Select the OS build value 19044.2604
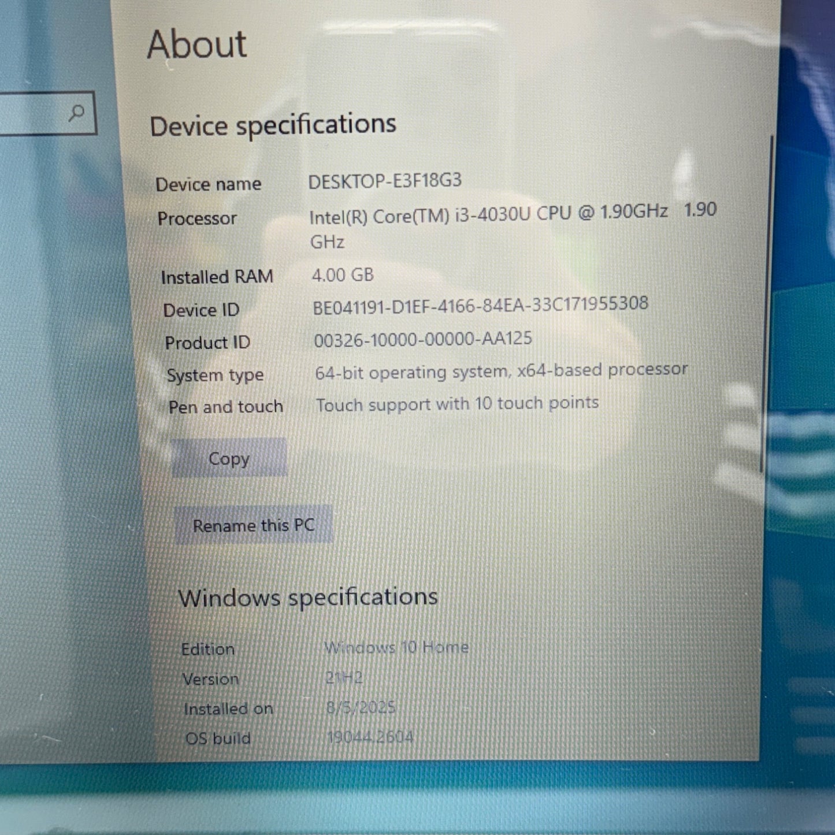The height and width of the screenshot is (835, 835). tap(370, 737)
